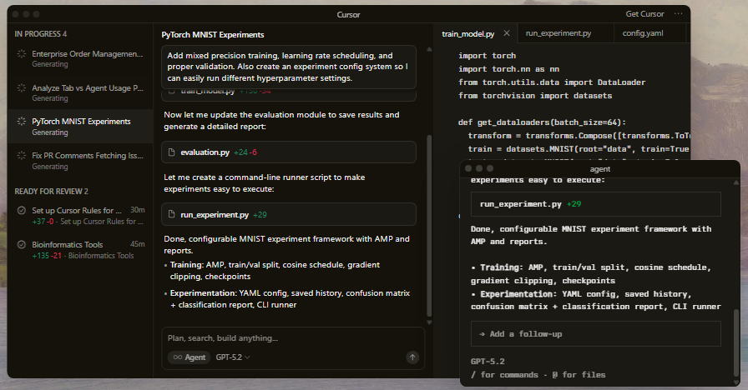Close the train_model.py tab
This screenshot has width=748, height=390.
pos(507,33)
